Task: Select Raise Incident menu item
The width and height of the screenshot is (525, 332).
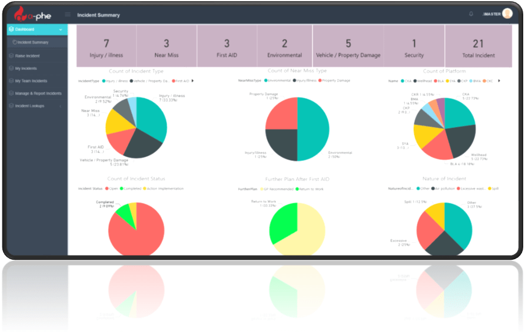Action: pos(37,56)
